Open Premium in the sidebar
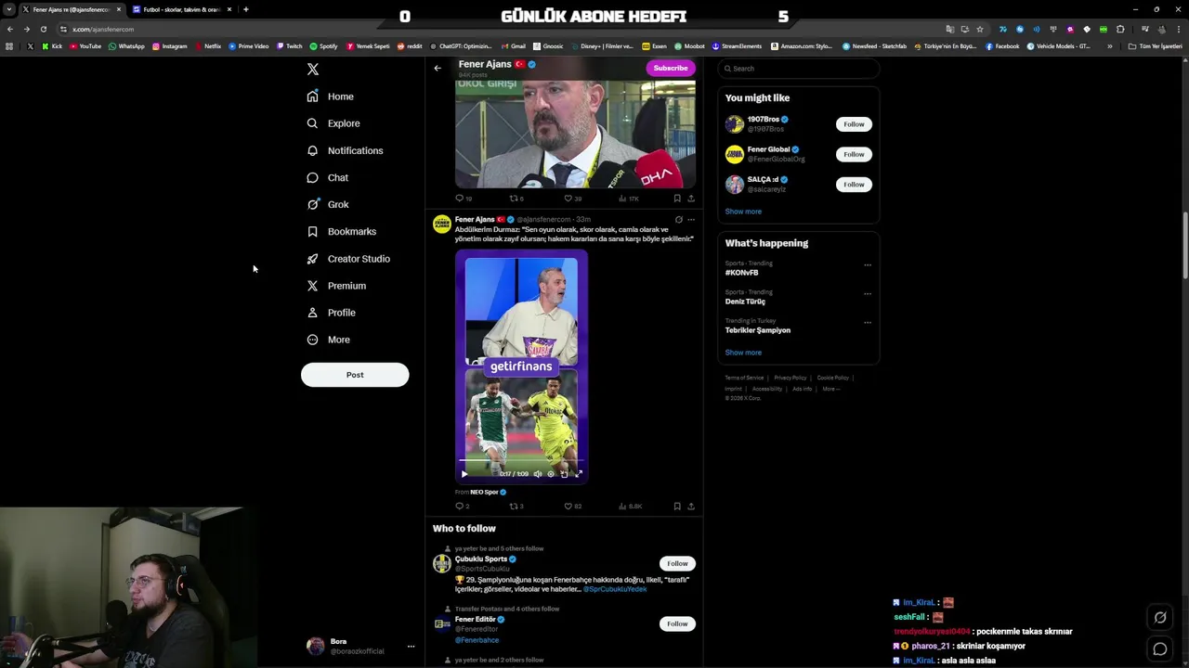 [x=336, y=286]
